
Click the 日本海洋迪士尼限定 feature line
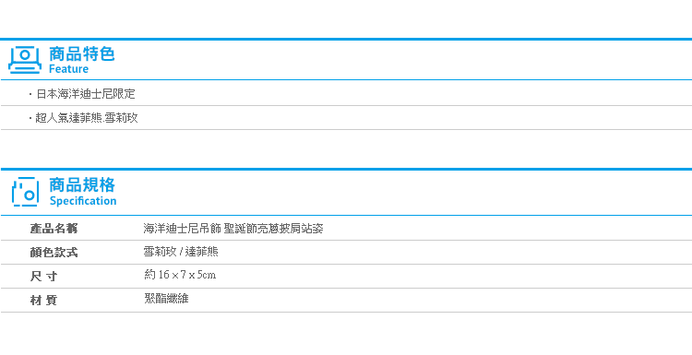[x=85, y=94]
